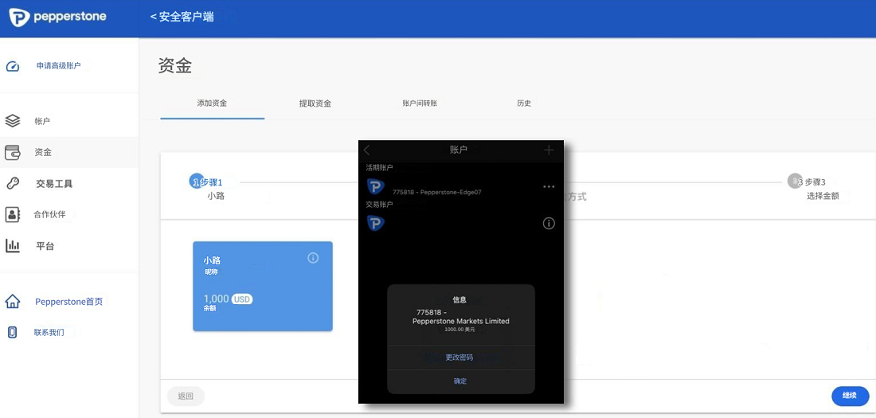Click Pepperstone icon under 交易账户

click(375, 223)
